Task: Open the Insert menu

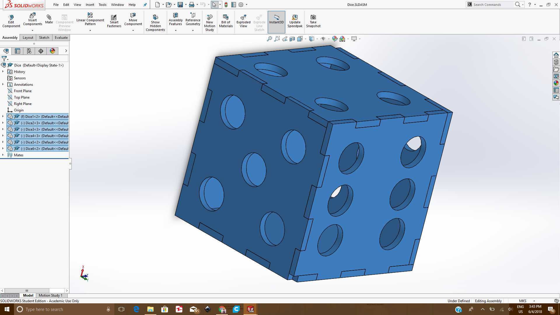Action: click(x=90, y=5)
